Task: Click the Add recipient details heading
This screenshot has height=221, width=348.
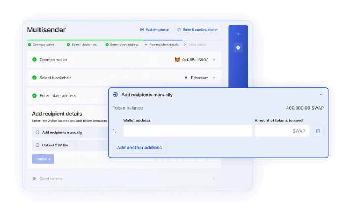Action: pyautogui.click(x=57, y=114)
